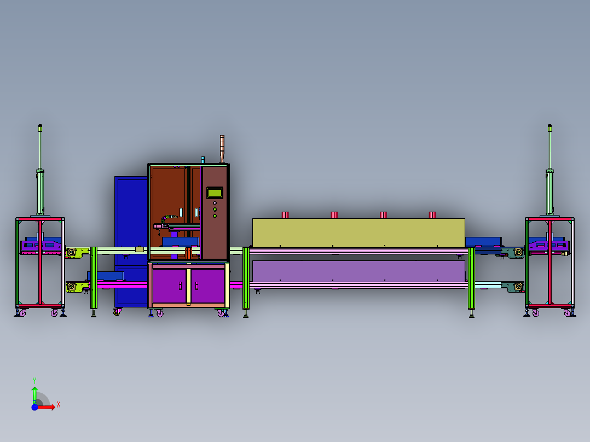
Task: Click the small cyan cylinder atop the cabinet
Action: pos(203,160)
